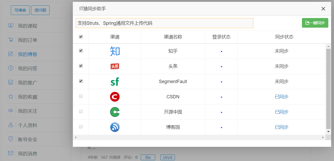The width and height of the screenshot is (334, 161).
Task: Click 已同步 link in the 博客园 row
Action: tap(282, 127)
